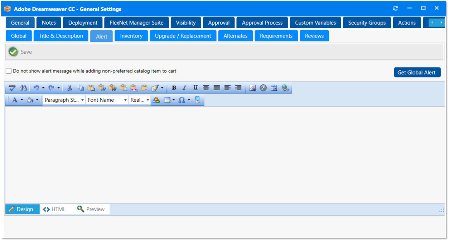The width and height of the screenshot is (449, 241).
Task: Switch to the Inventory tab
Action: (131, 36)
